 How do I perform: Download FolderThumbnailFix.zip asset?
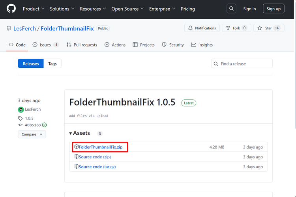[x=101, y=147]
